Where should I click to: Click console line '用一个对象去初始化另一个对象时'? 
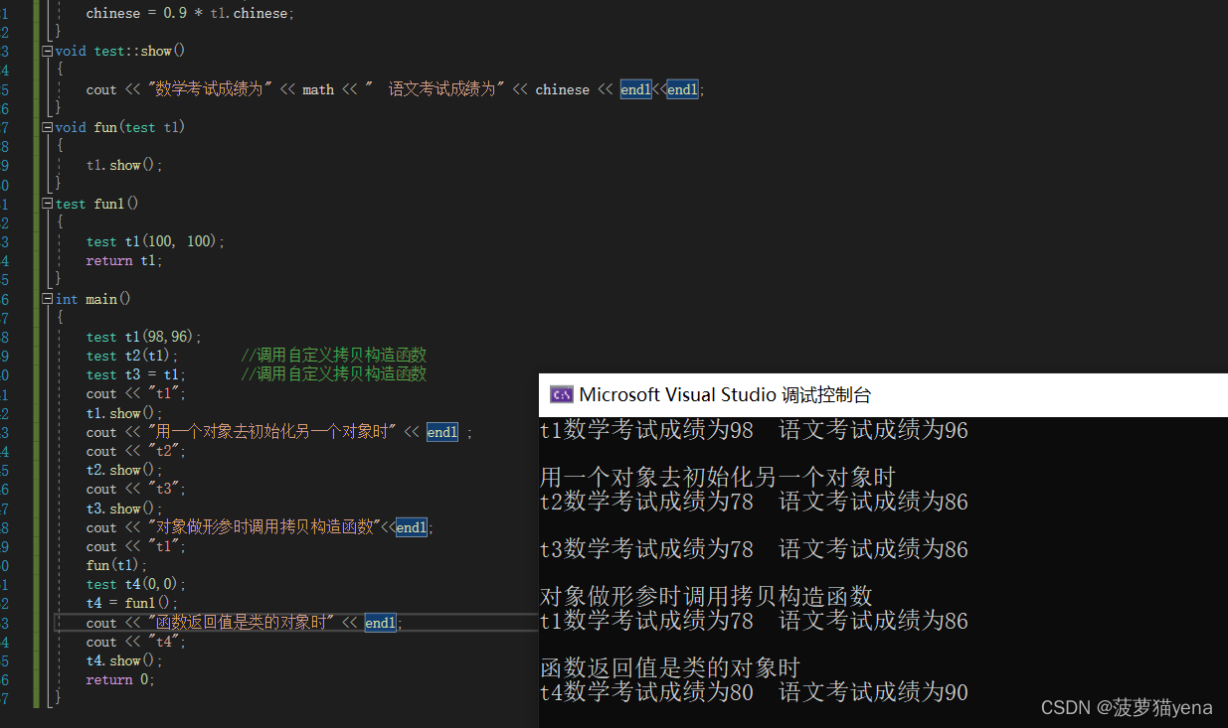tap(718, 478)
